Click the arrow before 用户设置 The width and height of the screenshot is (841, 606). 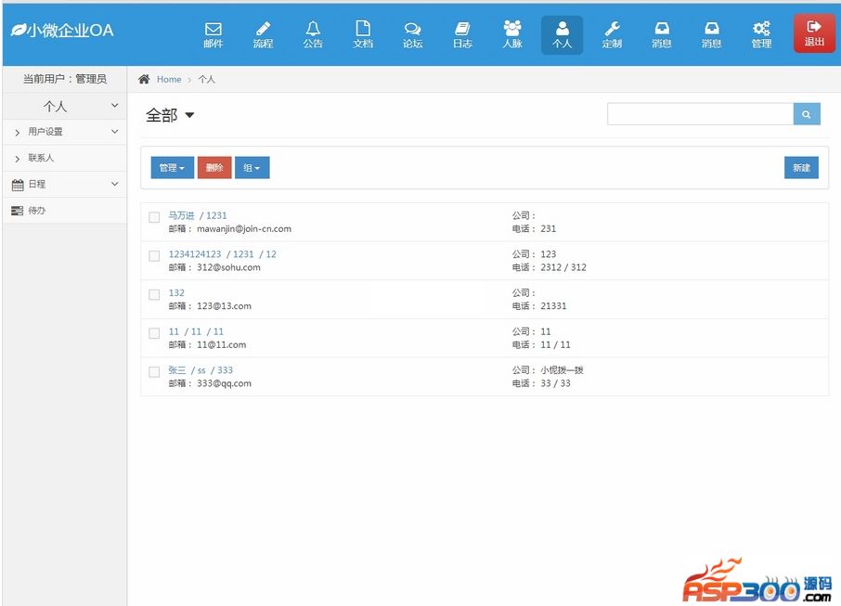[17, 133]
